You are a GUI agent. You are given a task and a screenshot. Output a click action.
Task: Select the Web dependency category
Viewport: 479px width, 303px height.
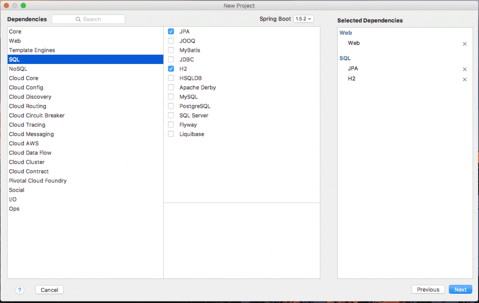[15, 41]
